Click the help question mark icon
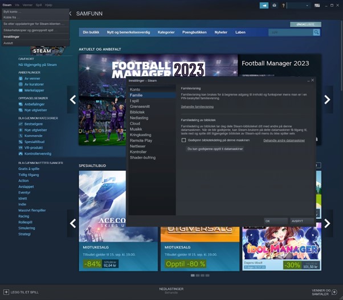The height and width of the screenshot is (300, 343). click(283, 6)
